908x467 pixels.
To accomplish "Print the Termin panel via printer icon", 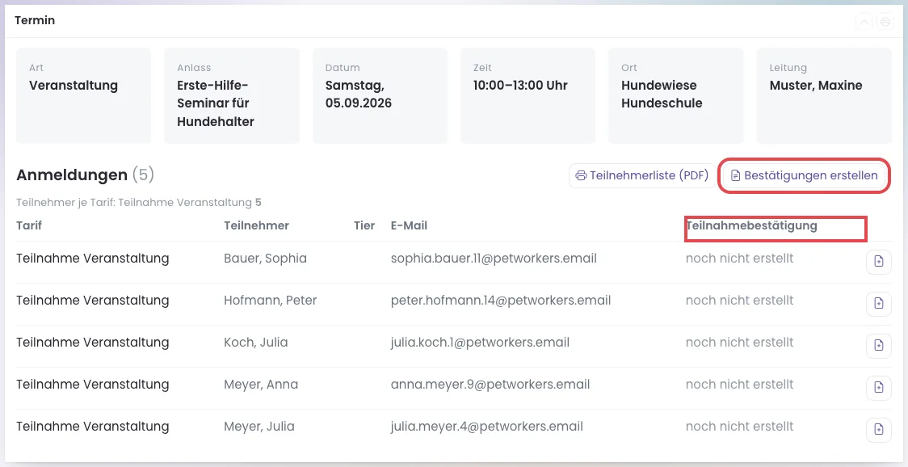I will click(x=885, y=22).
